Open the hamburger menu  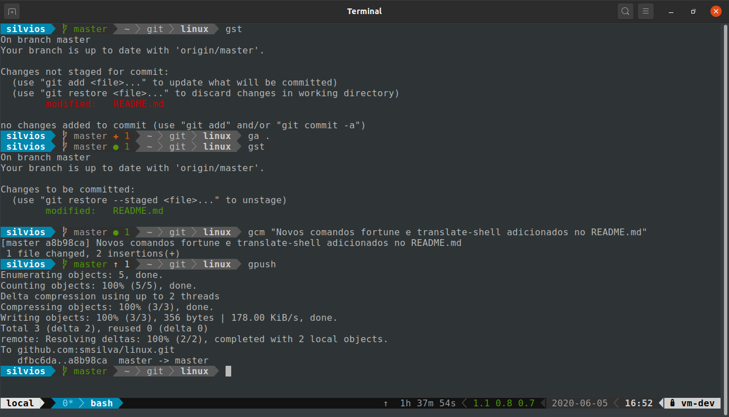(x=646, y=11)
